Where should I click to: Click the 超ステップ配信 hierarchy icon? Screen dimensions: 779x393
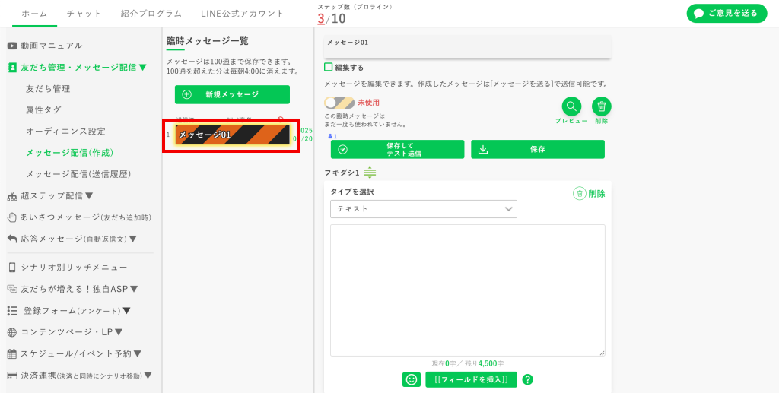pos(12,196)
